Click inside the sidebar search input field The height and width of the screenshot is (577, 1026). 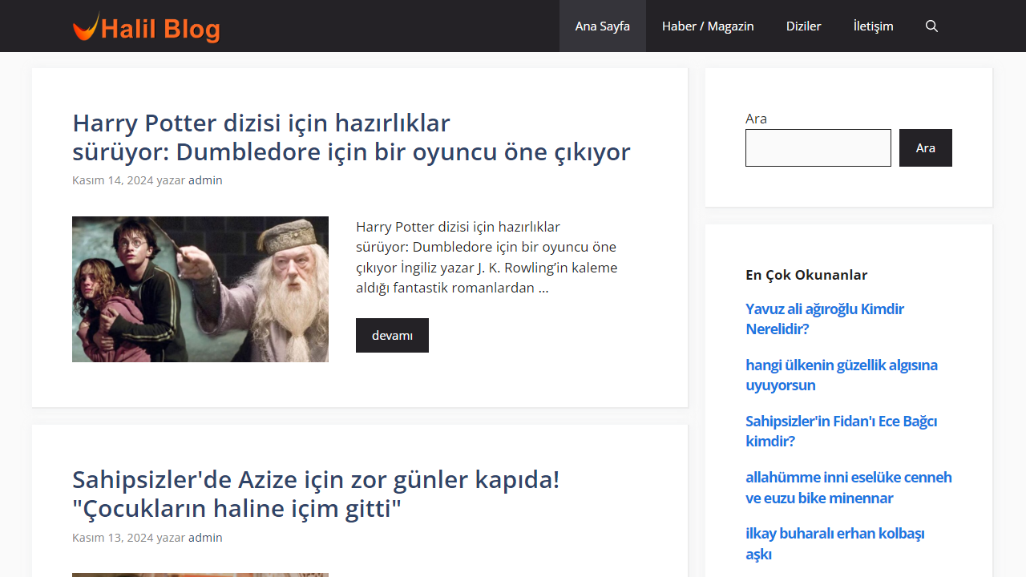[x=818, y=147]
